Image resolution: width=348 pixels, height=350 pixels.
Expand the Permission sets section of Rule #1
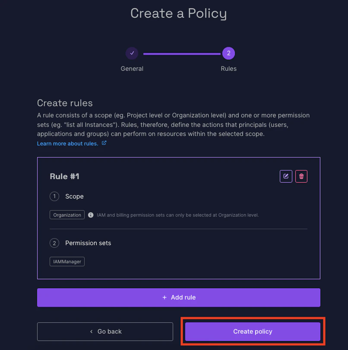[88, 243]
